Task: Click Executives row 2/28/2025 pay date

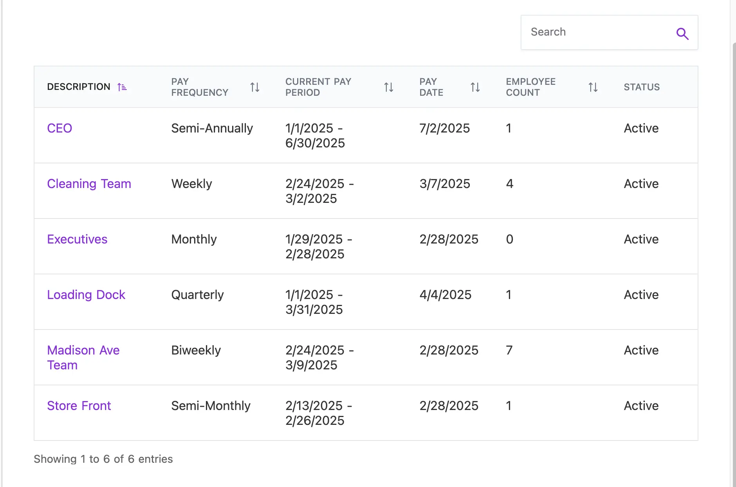Action: pos(449,239)
